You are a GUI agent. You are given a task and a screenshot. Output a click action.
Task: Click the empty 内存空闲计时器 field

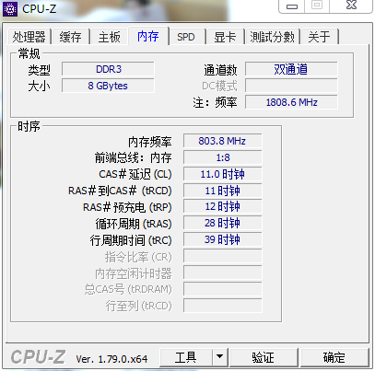click(223, 272)
